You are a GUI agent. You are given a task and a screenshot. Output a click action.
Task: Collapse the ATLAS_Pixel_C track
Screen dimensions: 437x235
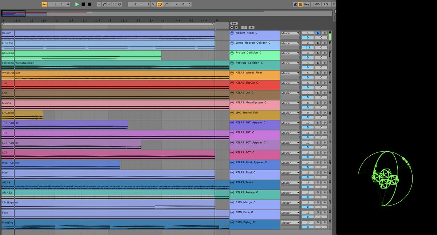232,173
